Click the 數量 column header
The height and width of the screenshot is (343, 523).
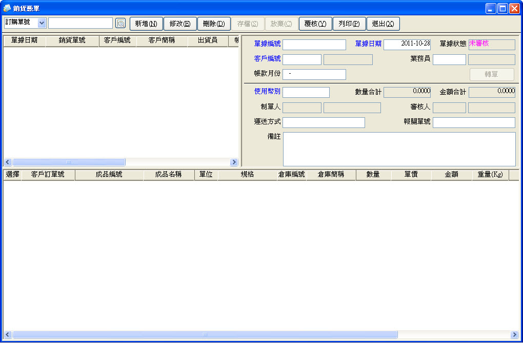pos(373,175)
